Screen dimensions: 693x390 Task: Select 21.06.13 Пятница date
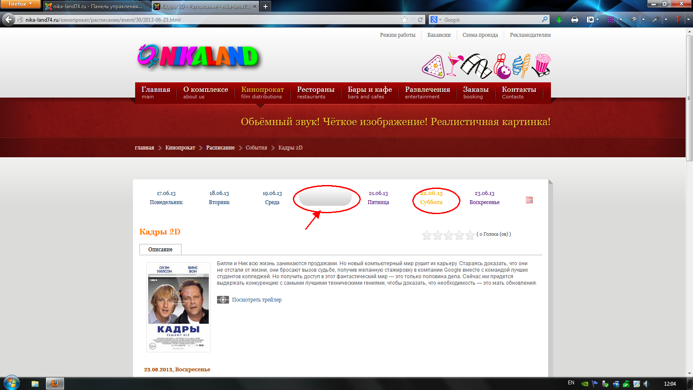(378, 198)
